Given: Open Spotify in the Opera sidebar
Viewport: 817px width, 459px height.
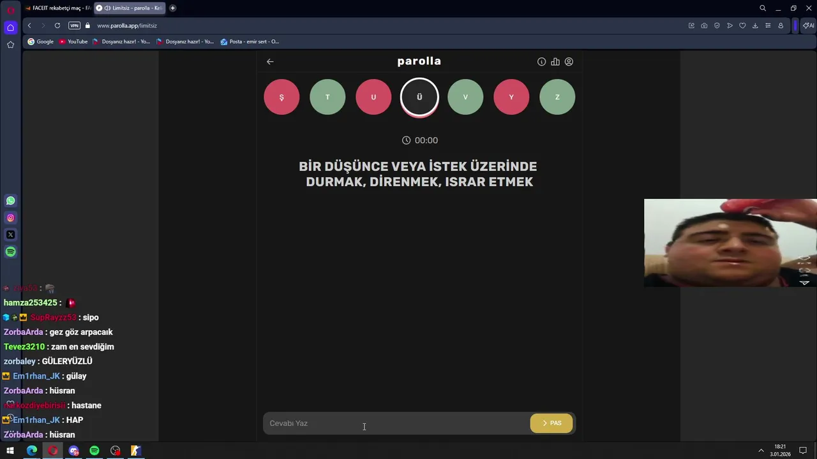Looking at the screenshot, I should [10, 252].
